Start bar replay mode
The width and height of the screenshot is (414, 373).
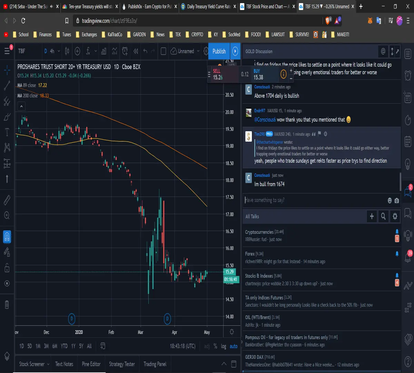(136, 51)
